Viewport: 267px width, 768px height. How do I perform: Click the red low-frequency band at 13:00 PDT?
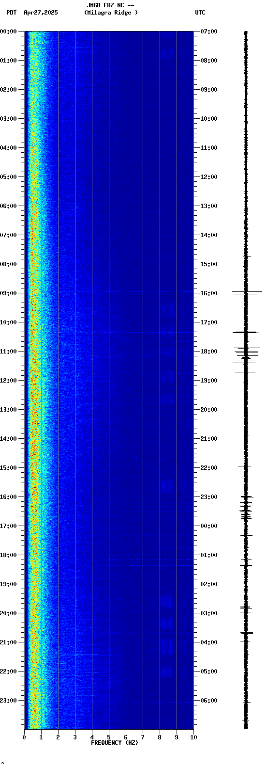pos(34,410)
